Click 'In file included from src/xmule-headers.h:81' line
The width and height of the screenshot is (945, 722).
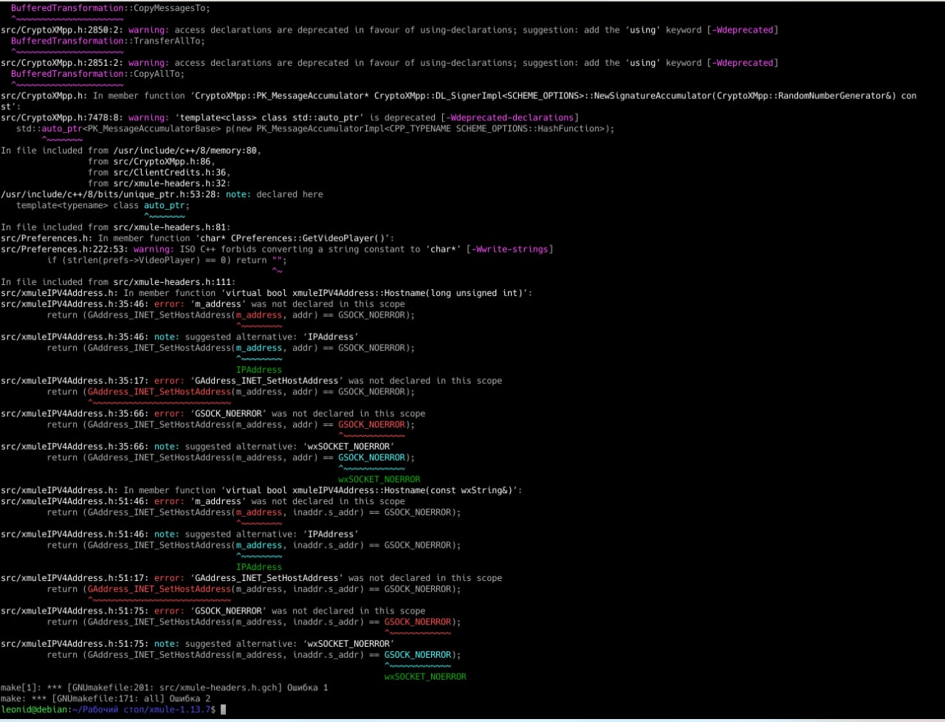coord(116,227)
